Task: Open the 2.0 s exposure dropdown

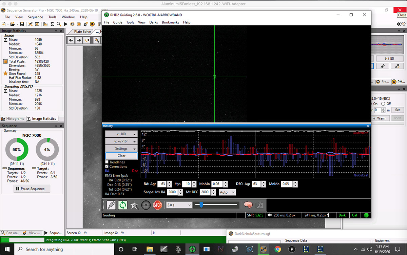Action: click(179, 205)
